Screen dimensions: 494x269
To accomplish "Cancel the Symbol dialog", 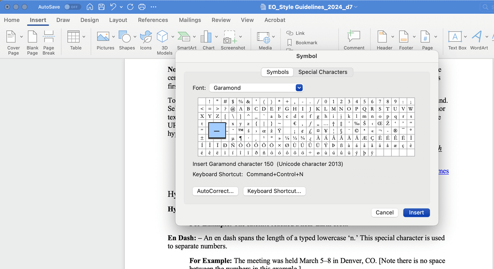I will click(x=385, y=212).
